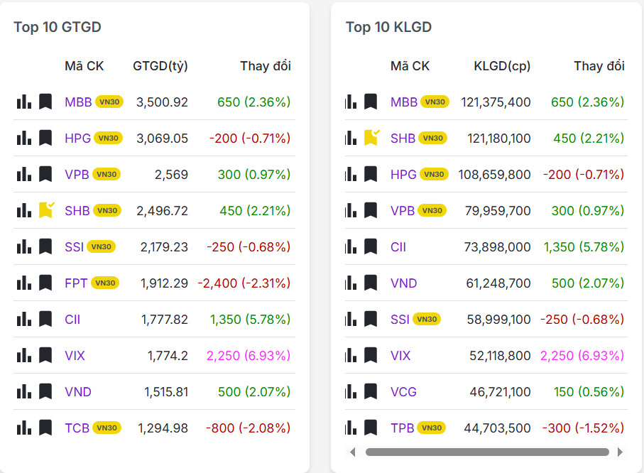
Task: Open chart icon for SSI in Top 10 KLGD
Action: coord(351,319)
